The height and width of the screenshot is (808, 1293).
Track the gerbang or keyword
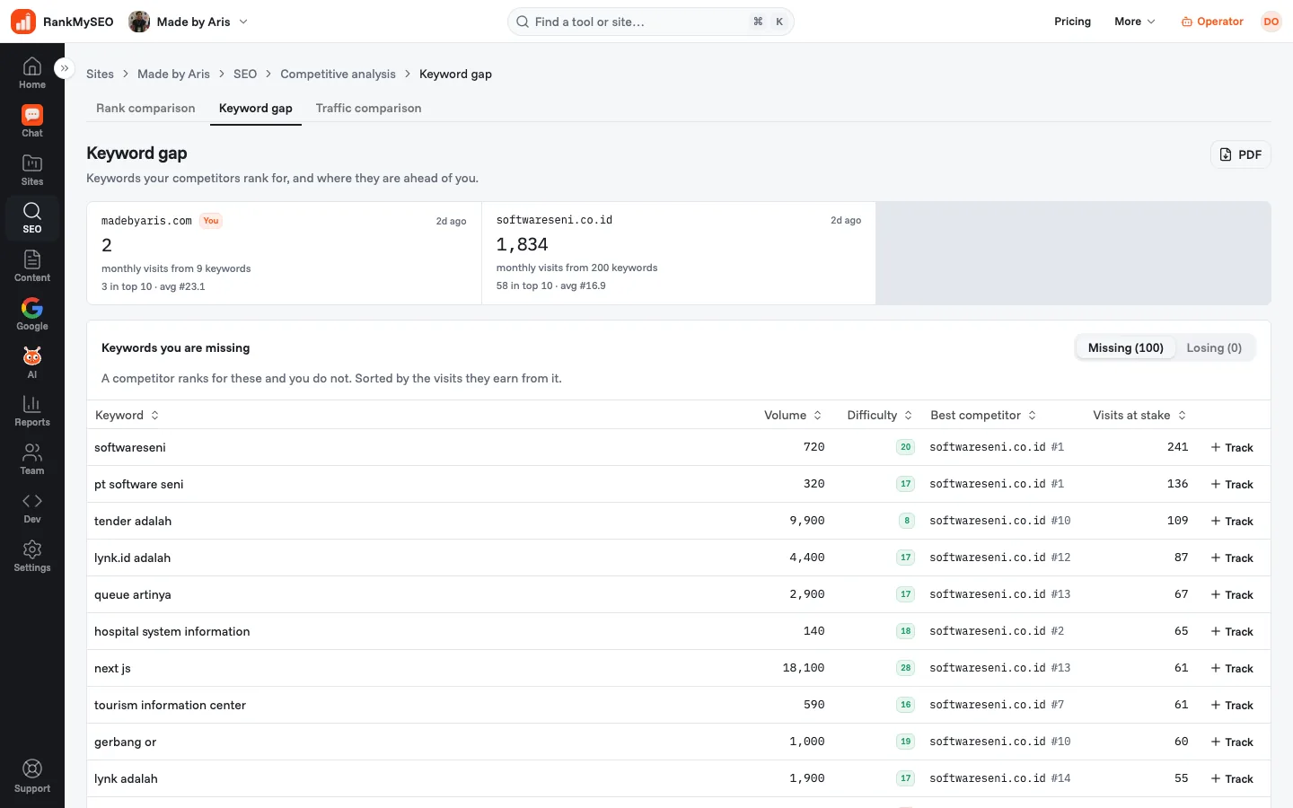point(1232,742)
